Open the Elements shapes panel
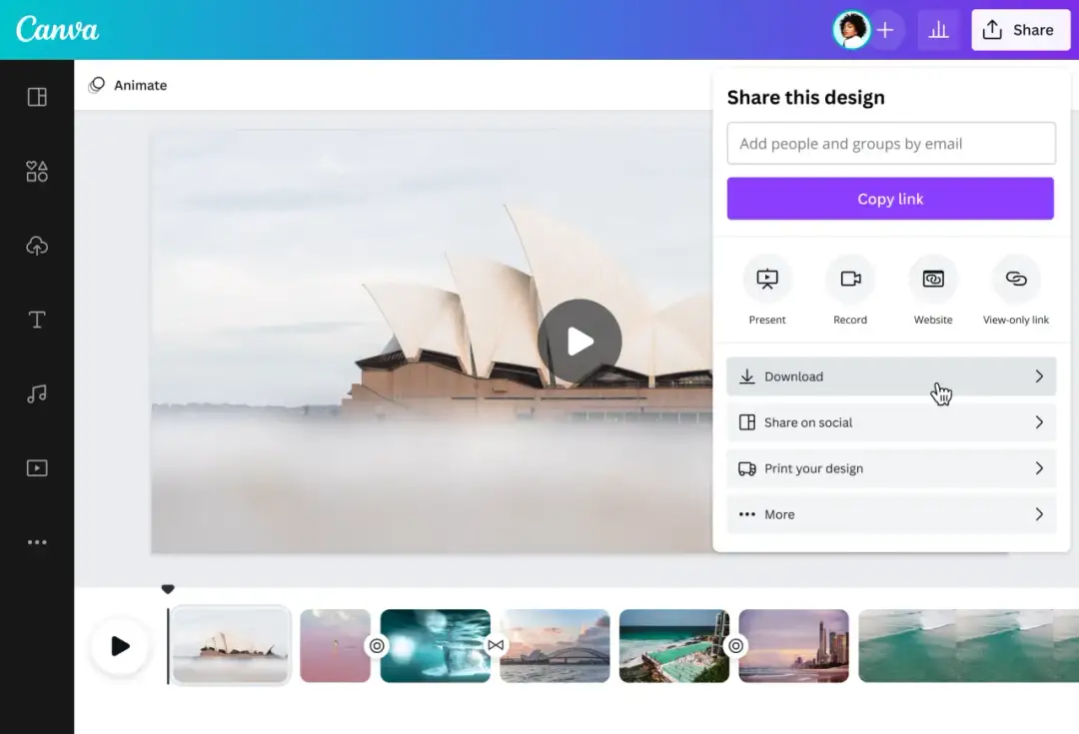 pos(37,172)
